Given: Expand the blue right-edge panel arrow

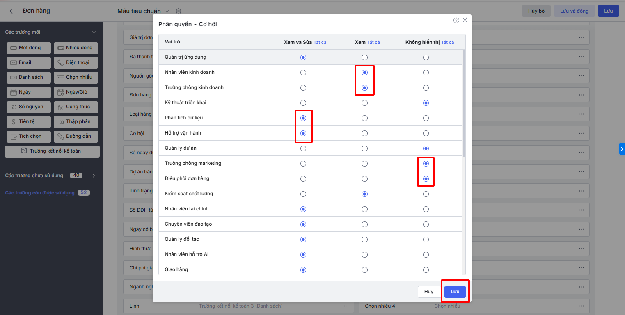Looking at the screenshot, I should tap(622, 148).
